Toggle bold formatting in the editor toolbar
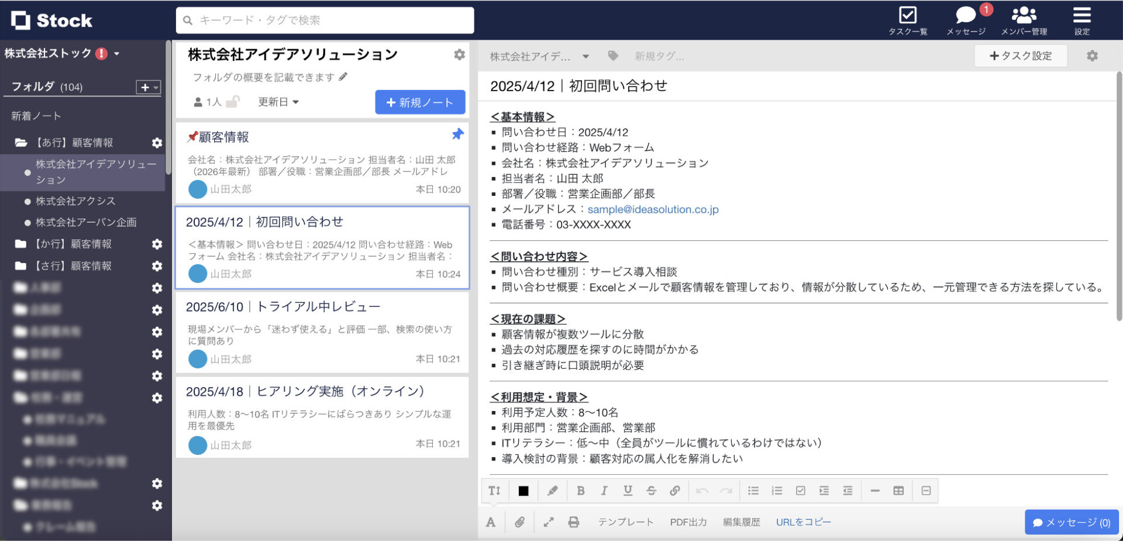This screenshot has height=542, width=1123. click(x=581, y=491)
